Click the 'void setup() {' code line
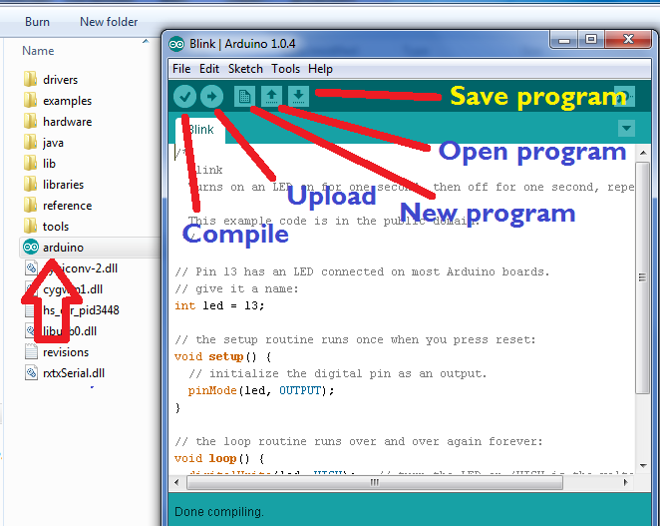The width and height of the screenshot is (660, 526). pos(222,356)
